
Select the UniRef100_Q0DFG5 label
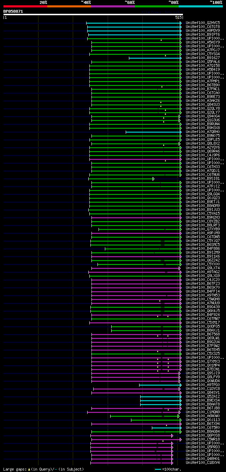click(203, 326)
